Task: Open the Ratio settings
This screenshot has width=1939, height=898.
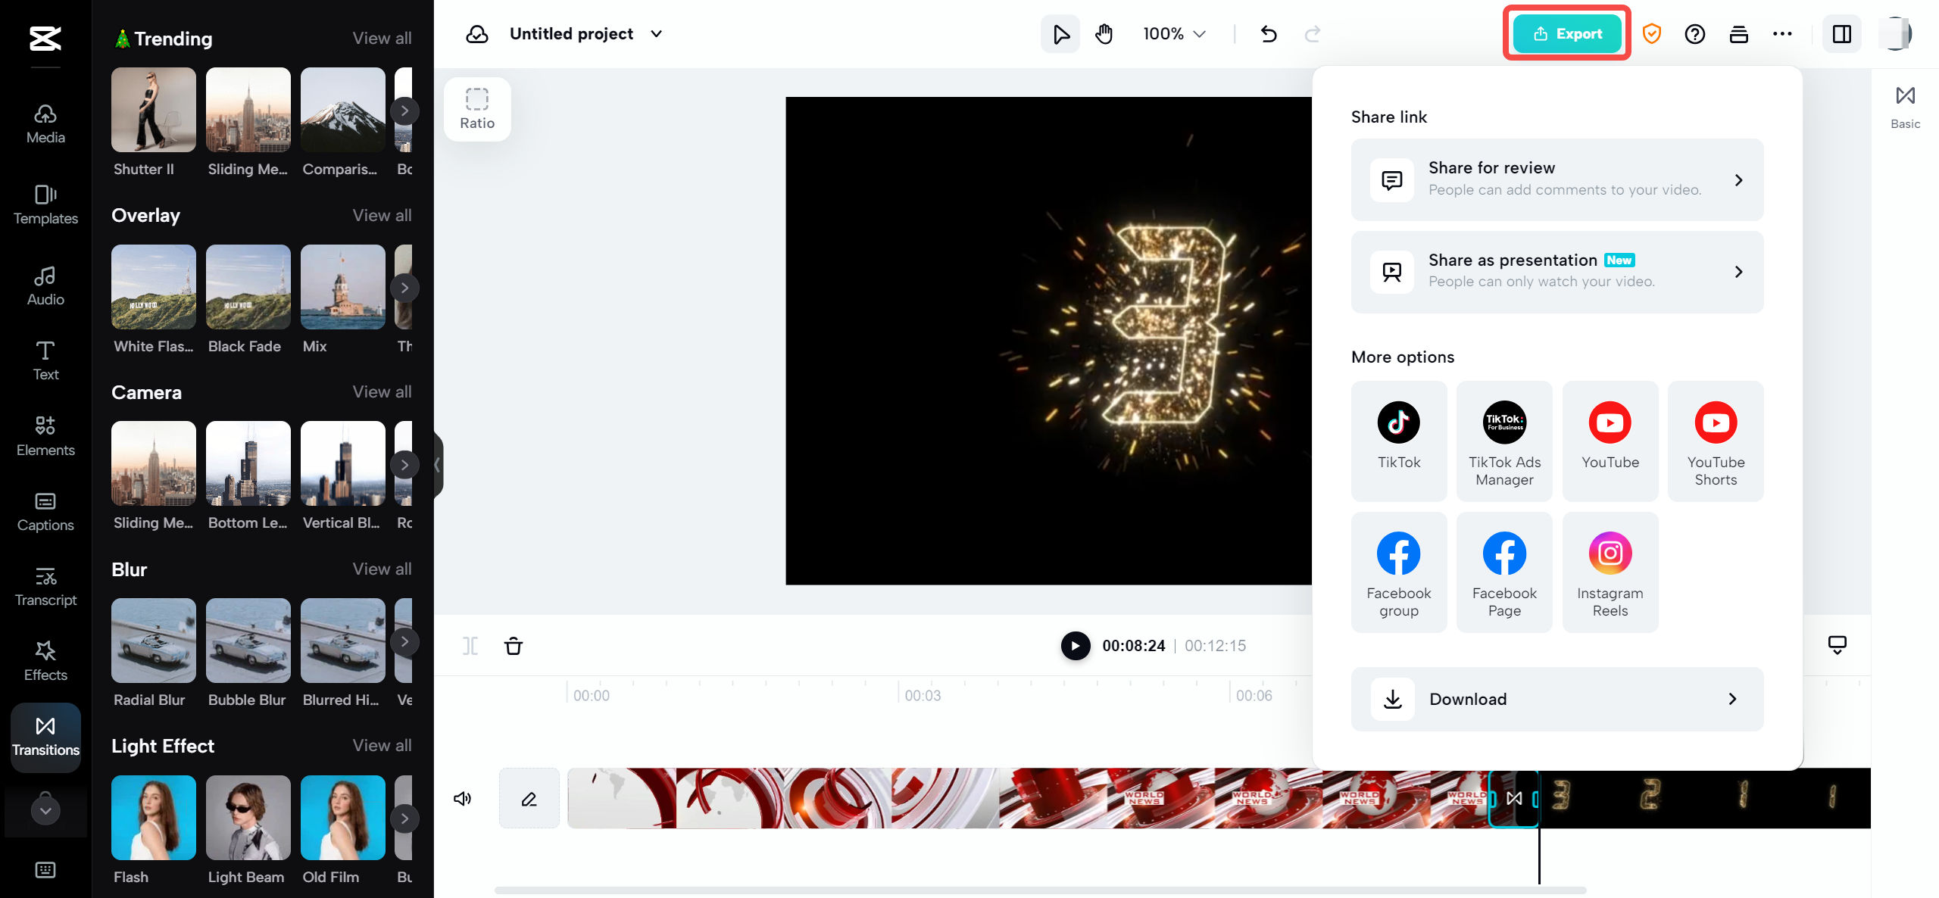Action: pos(477,109)
